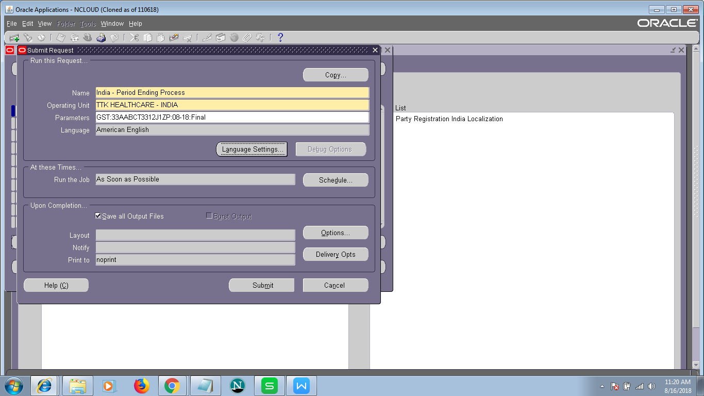Click the Delete Record toolbar icon
Screen dimensions: 704x396
click(187, 38)
